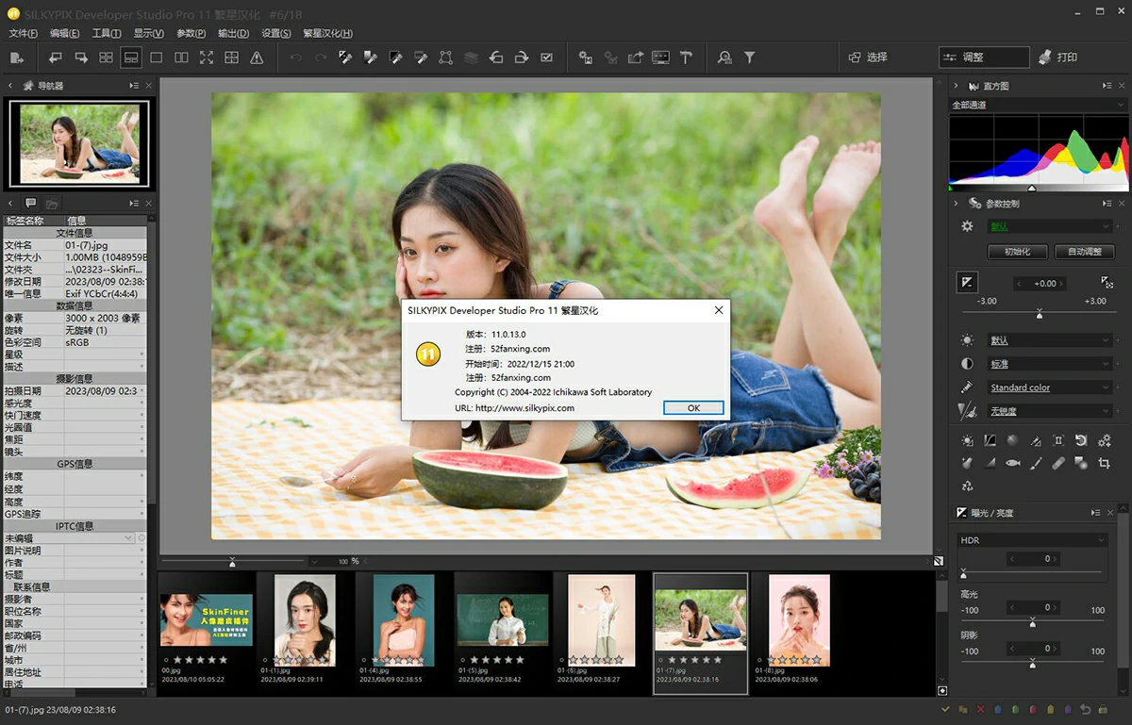Click the develop/export file icon in toolbar
This screenshot has height=725, width=1132.
[16, 58]
